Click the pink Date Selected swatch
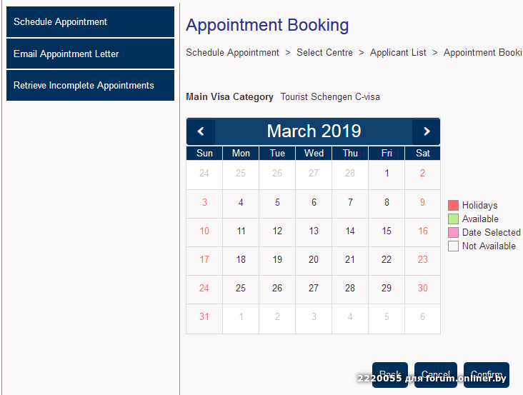 [x=453, y=233]
